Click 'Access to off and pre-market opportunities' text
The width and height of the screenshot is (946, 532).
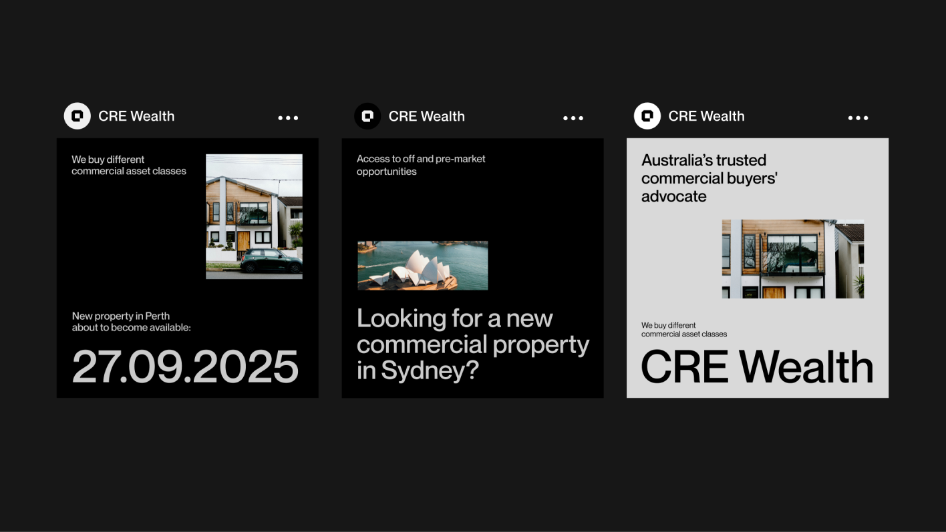pos(421,165)
